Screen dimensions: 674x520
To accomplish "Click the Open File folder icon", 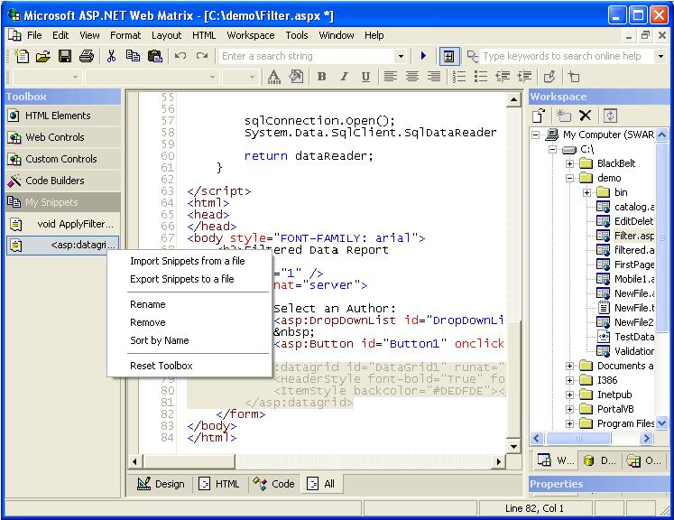I will click(x=43, y=56).
